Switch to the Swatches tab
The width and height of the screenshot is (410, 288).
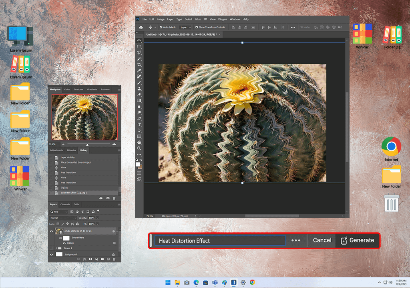[x=78, y=89]
